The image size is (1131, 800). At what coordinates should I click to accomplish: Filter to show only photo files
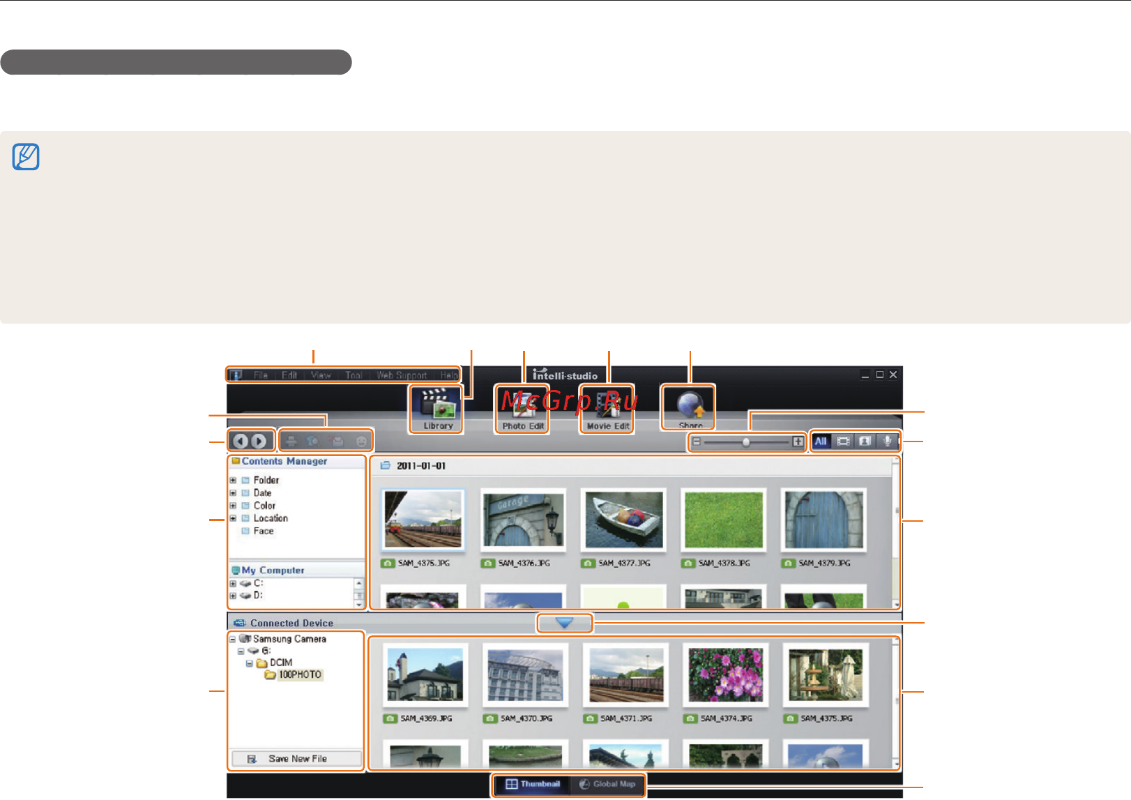(865, 441)
